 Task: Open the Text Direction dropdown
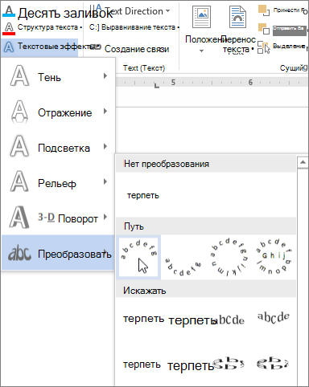point(168,11)
